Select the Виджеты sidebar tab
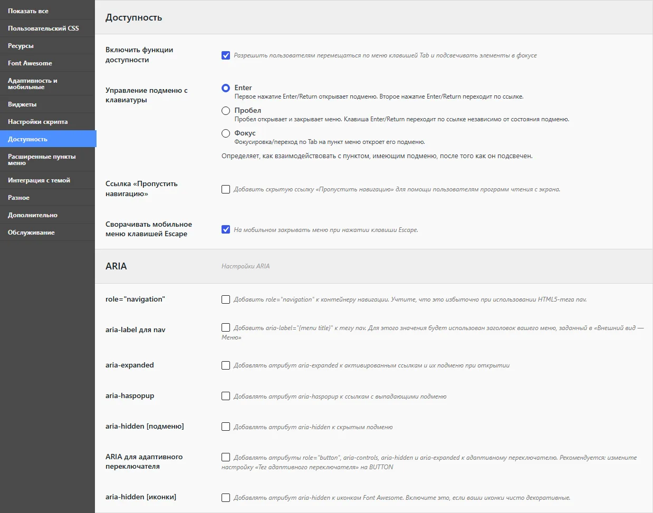653x513 pixels. (x=47, y=104)
